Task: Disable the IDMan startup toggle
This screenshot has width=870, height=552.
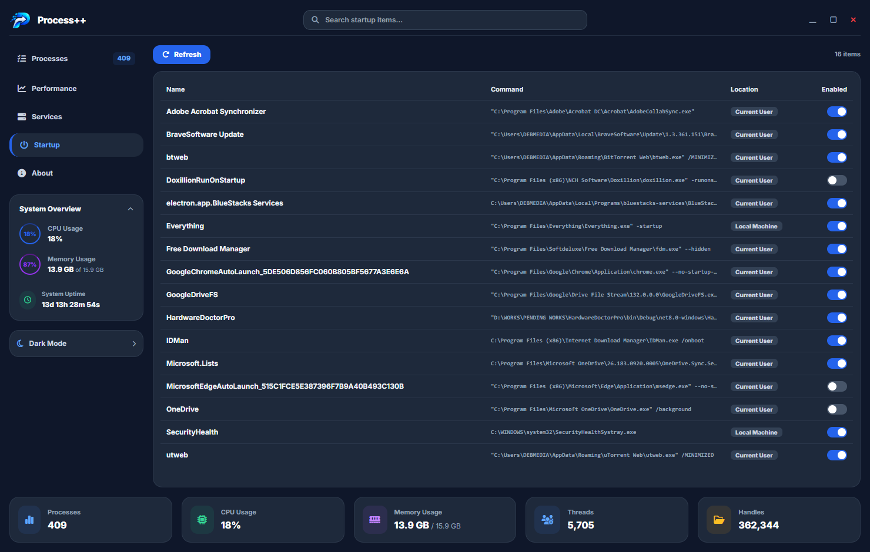Action: (x=837, y=341)
